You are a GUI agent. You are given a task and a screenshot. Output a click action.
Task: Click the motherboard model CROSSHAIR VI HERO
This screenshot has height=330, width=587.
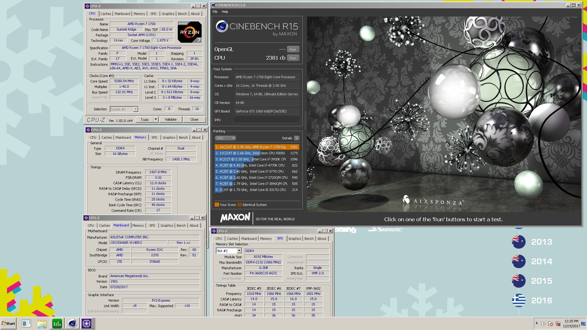pyautogui.click(x=138, y=243)
